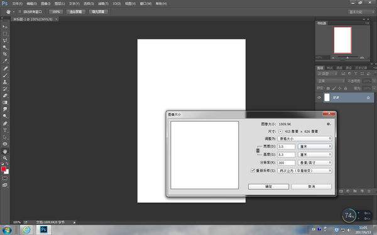Select the Zoom tool in the toolbox

click(5, 159)
